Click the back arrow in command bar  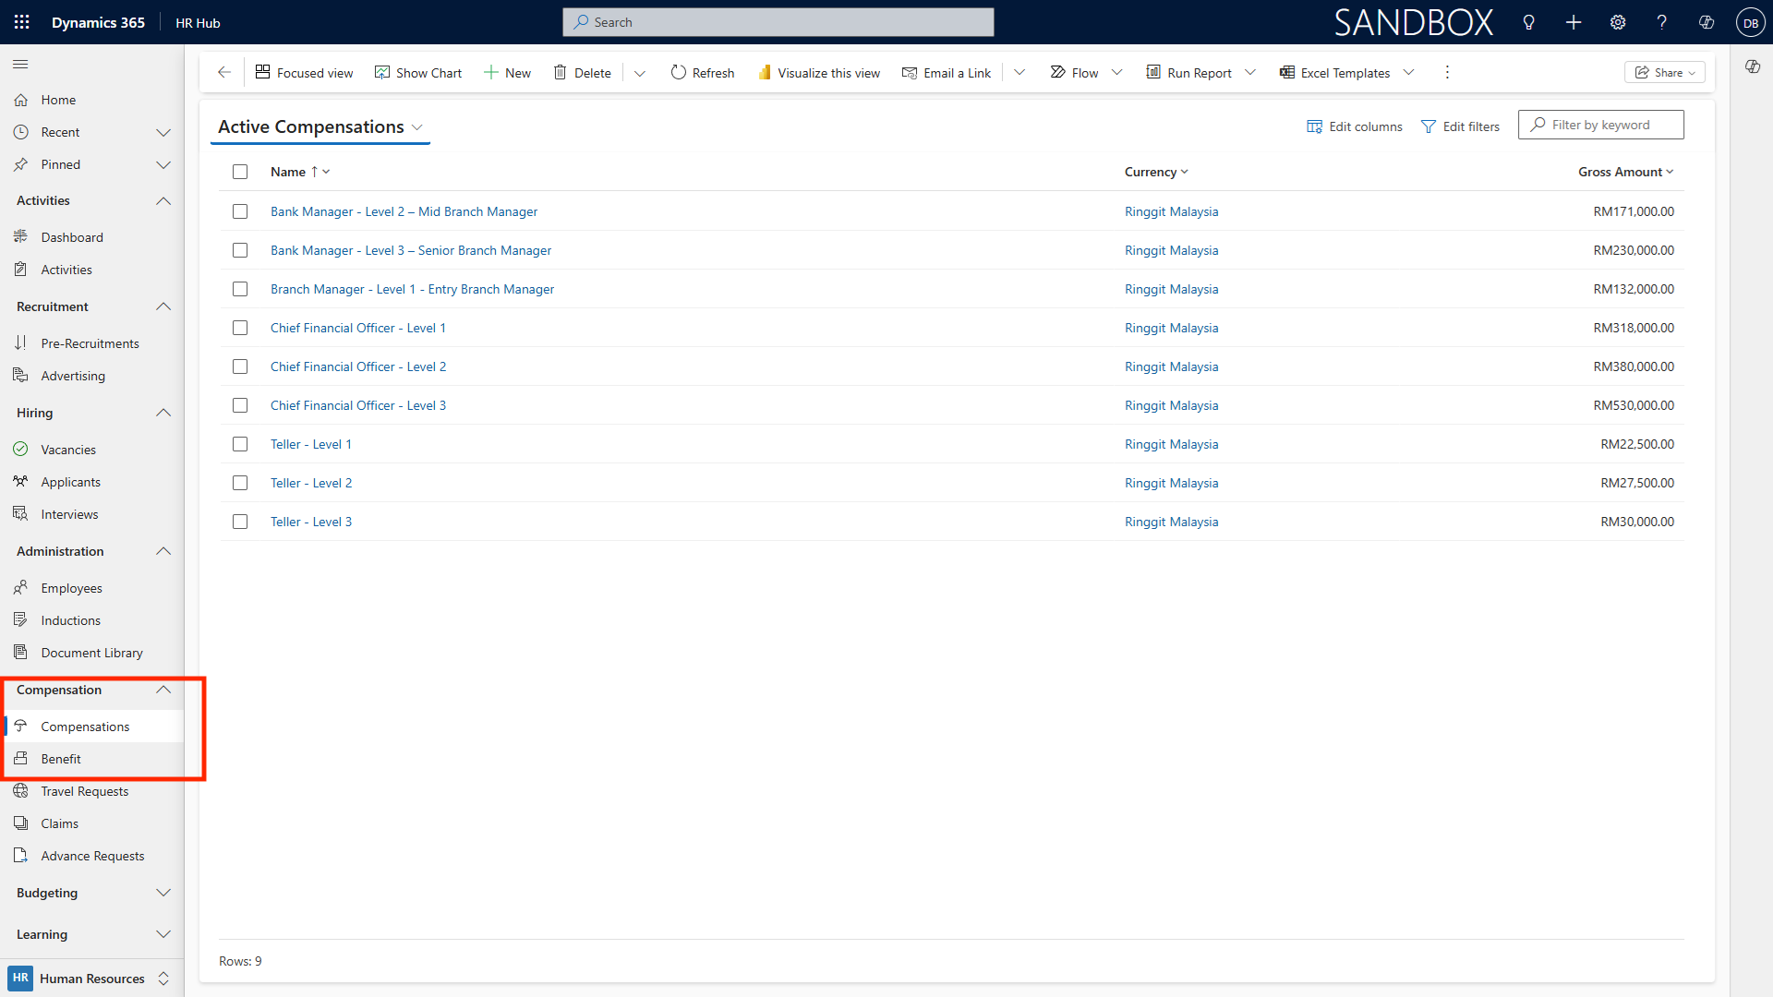224,72
